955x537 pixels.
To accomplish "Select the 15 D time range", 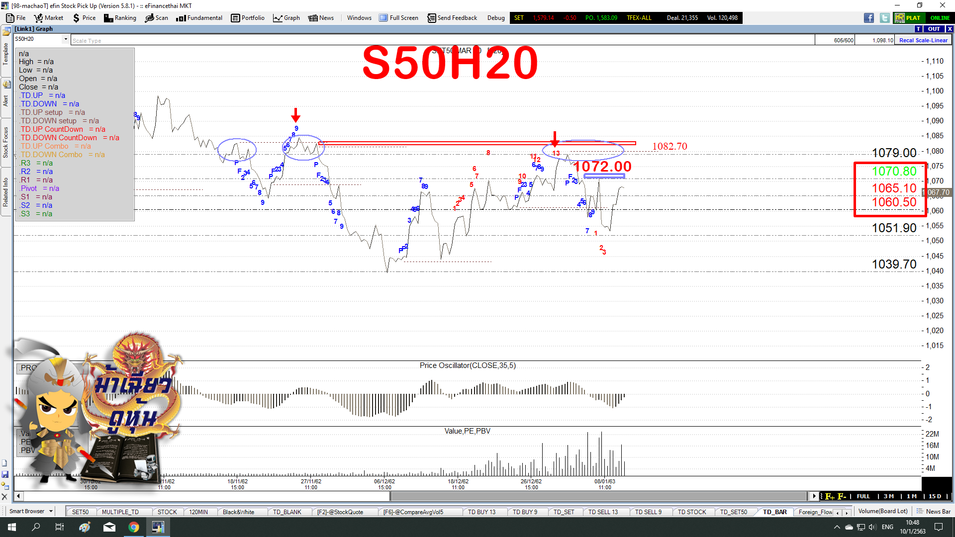I will coord(935,496).
